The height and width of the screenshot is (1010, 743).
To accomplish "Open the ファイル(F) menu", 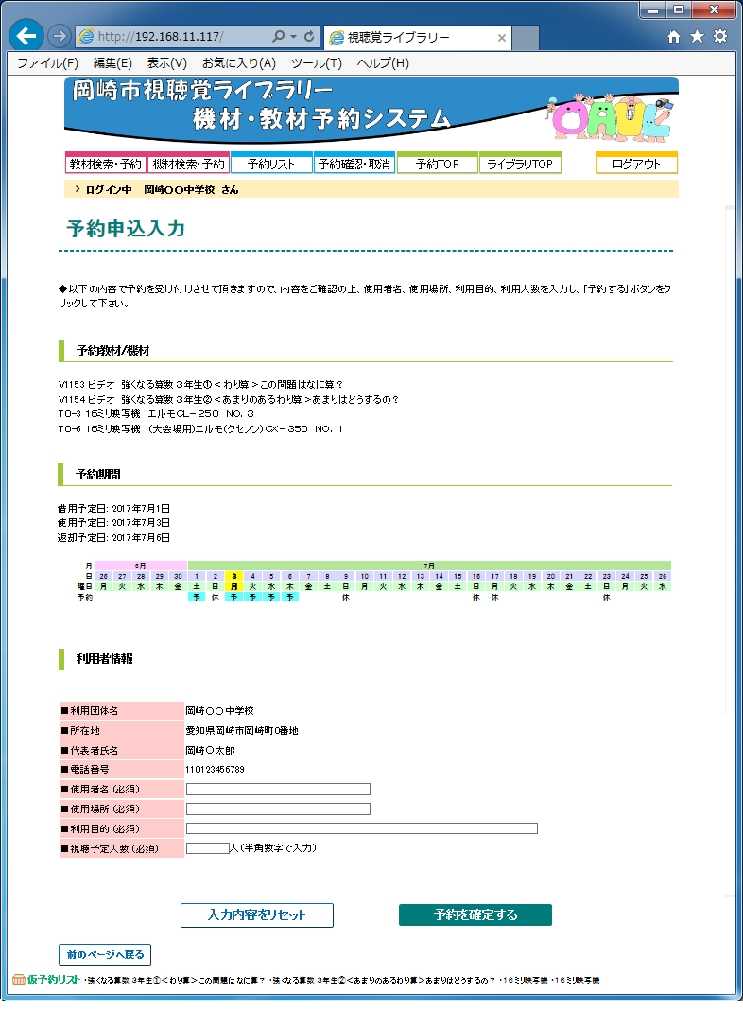I will click(x=47, y=63).
